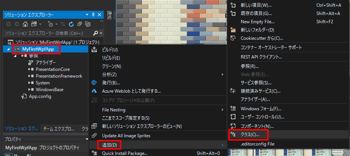The image size is (350, 156).
Task: Expand the 分析(Z) submenu
Action: (x=223, y=74)
